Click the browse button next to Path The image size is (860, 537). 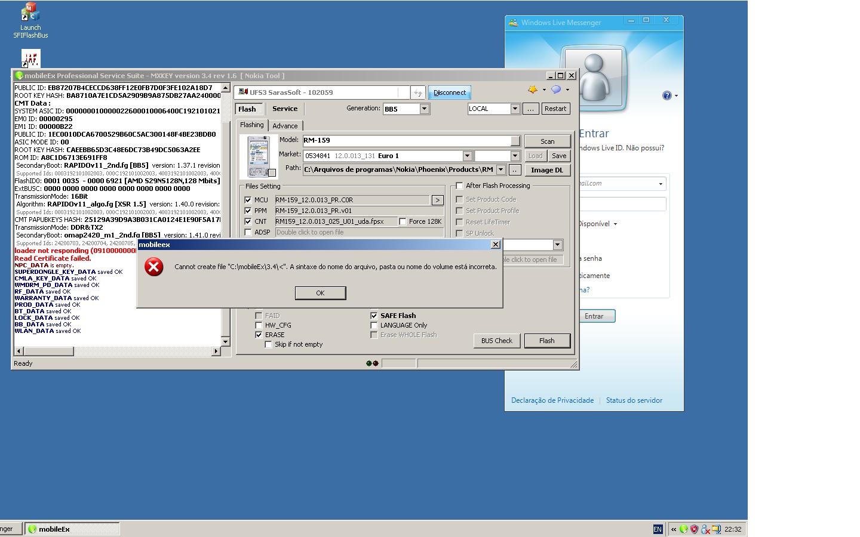(x=514, y=170)
